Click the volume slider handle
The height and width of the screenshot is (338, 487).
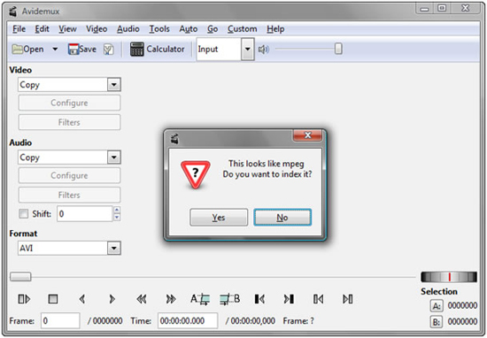pyautogui.click(x=338, y=49)
